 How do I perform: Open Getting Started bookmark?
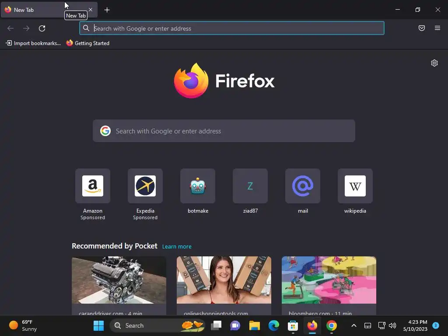click(x=88, y=43)
